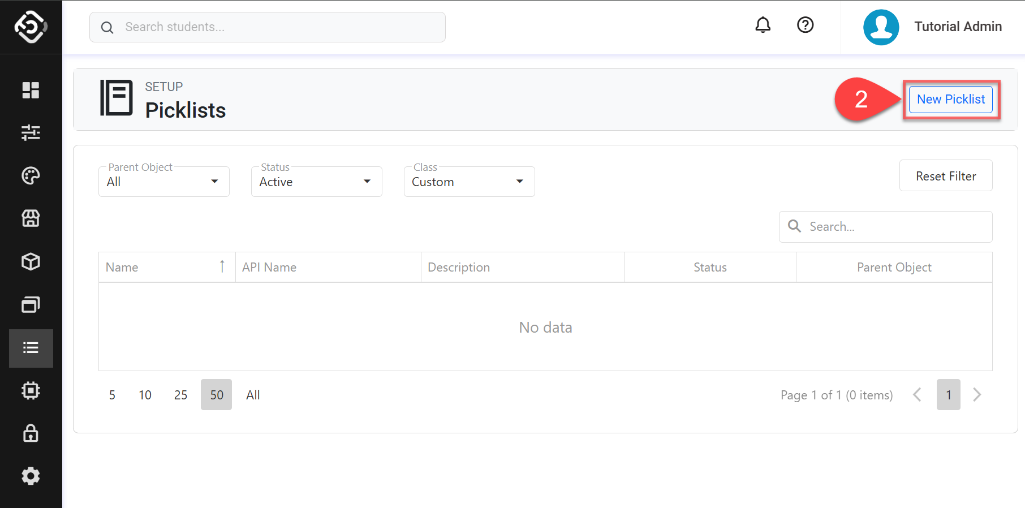Open the gear settings icon in sidebar
Image resolution: width=1025 pixels, height=508 pixels.
[31, 476]
